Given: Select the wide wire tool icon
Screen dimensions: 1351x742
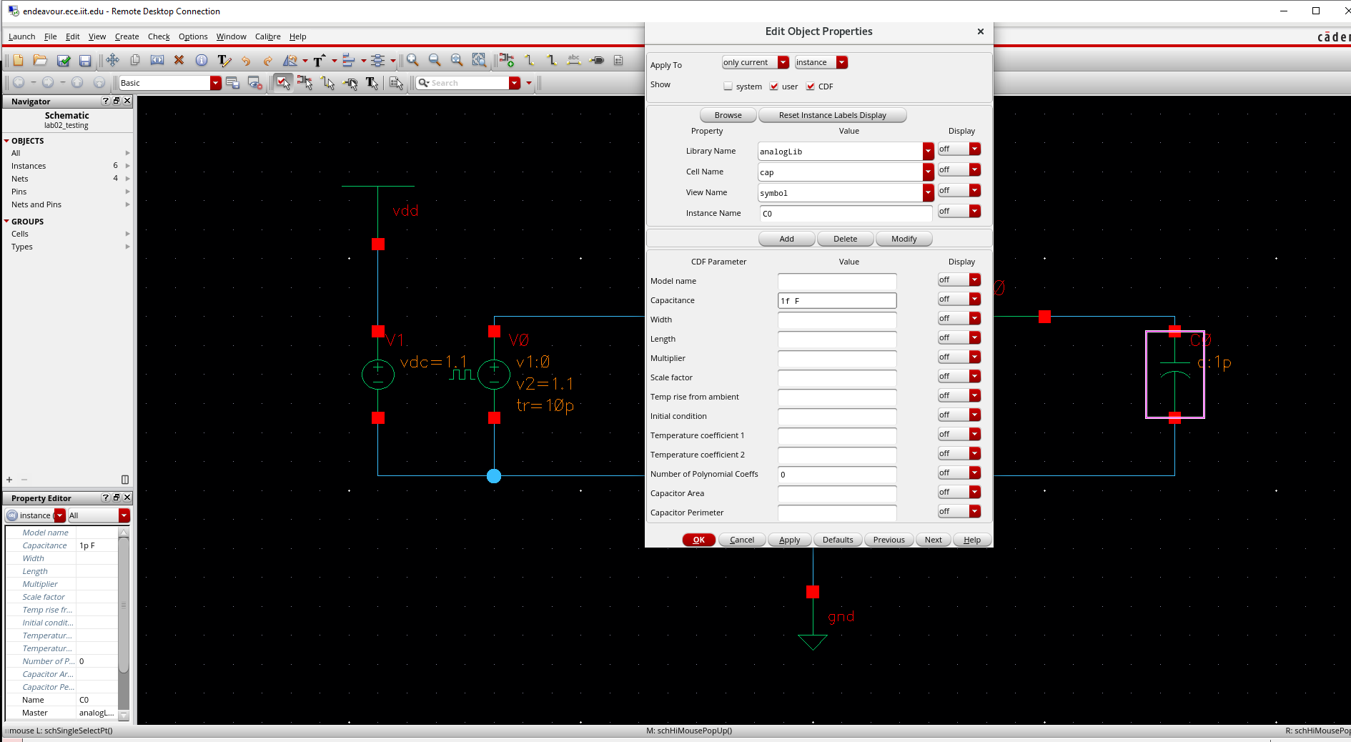Looking at the screenshot, I should coord(552,61).
